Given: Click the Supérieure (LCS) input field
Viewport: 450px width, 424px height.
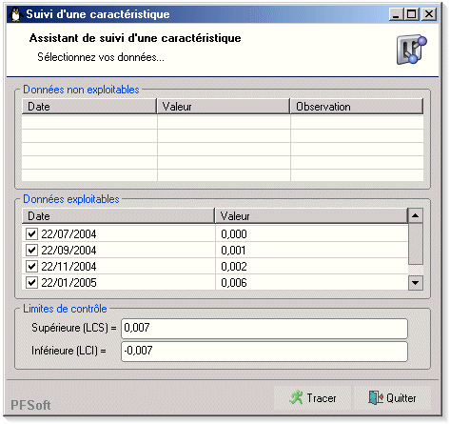Looking at the screenshot, I should 264,329.
